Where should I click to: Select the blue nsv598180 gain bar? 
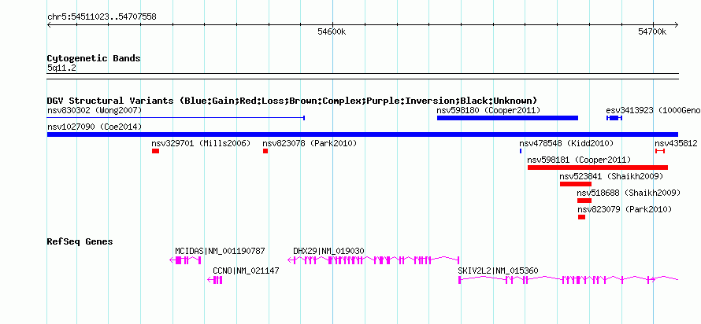tap(507, 118)
